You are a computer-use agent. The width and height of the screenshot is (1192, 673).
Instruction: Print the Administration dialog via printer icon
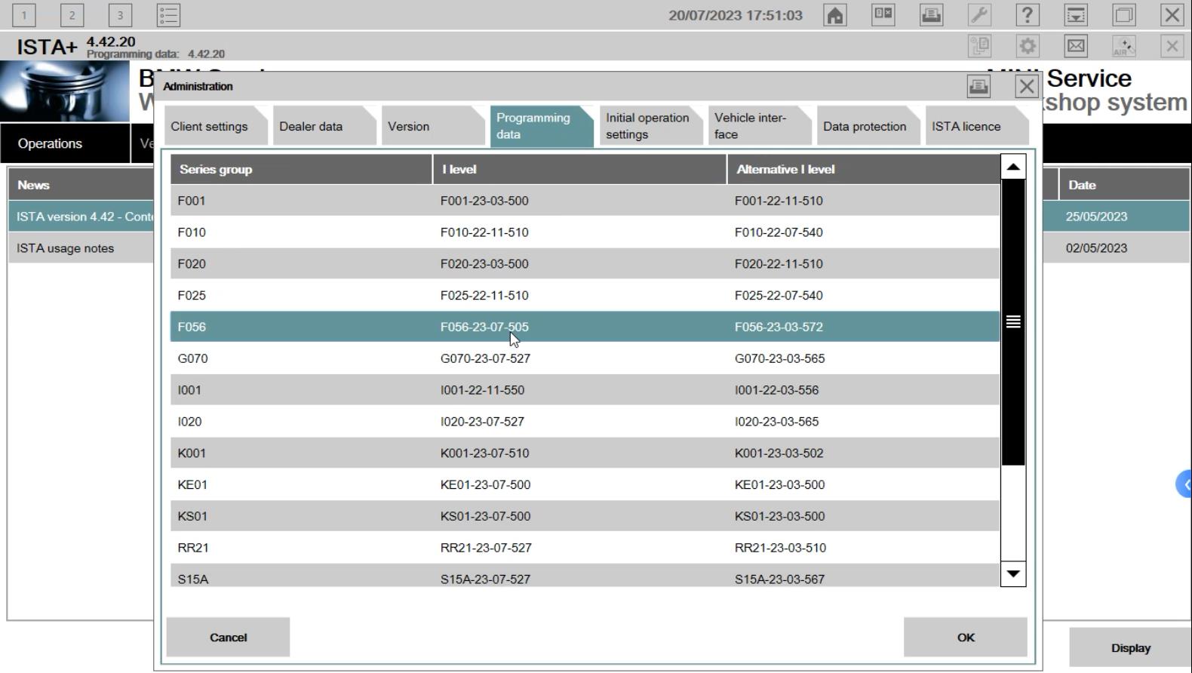[x=978, y=87]
